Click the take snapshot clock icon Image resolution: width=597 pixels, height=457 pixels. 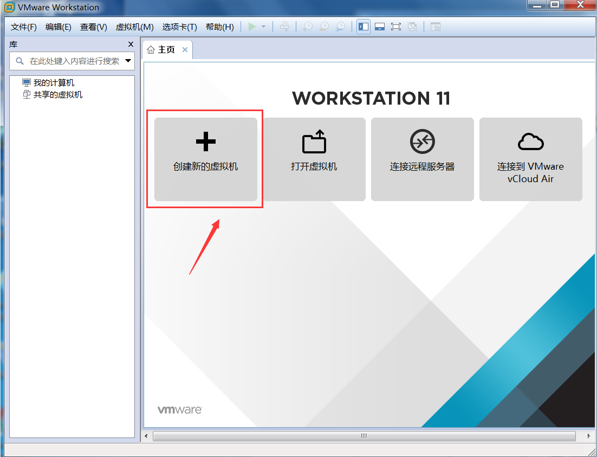tap(308, 27)
